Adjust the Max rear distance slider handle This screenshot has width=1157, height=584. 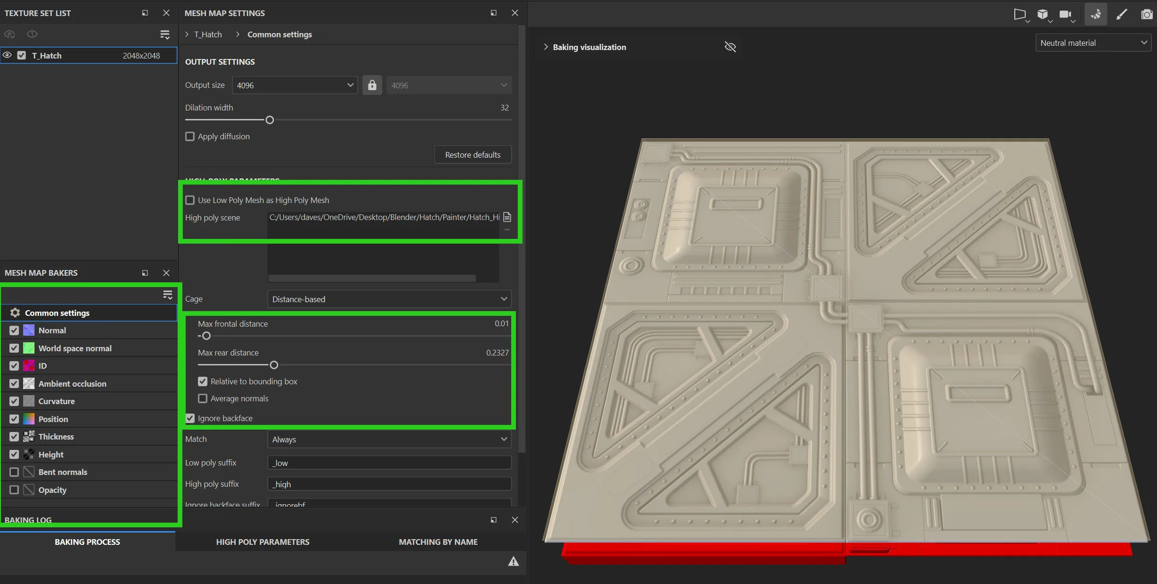274,365
